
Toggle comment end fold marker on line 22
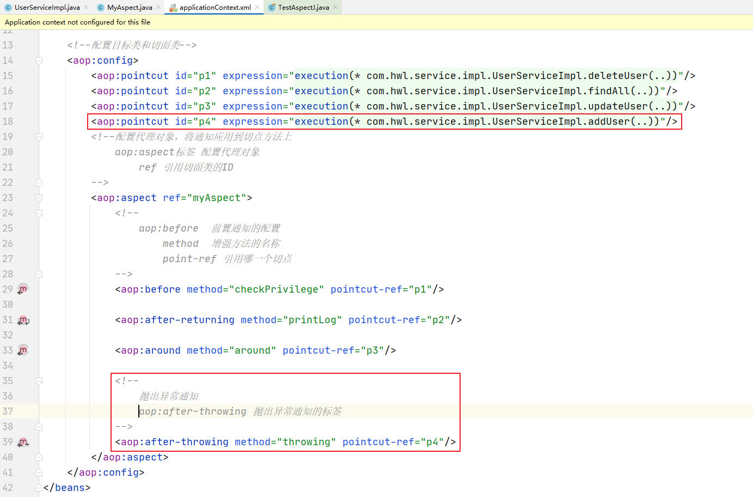point(39,183)
